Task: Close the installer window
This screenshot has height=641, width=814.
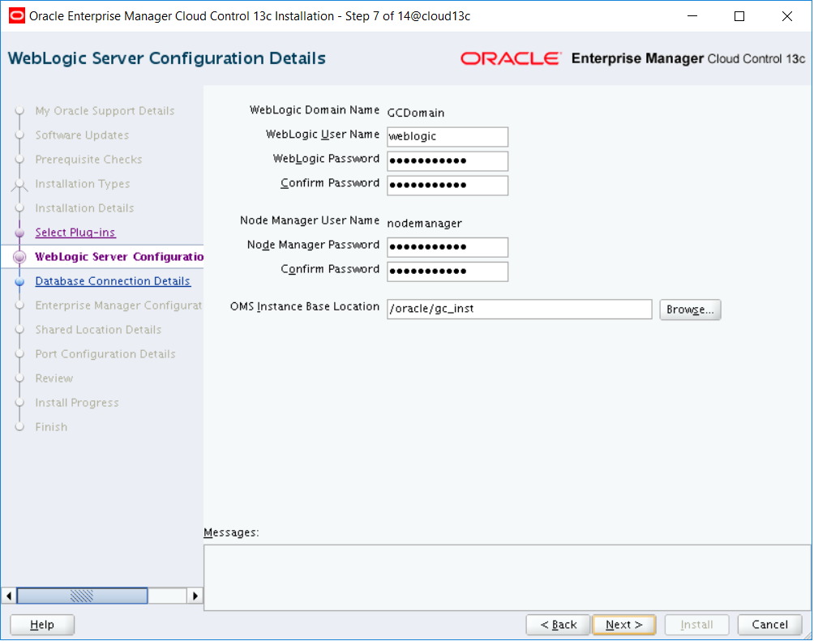Action: [x=787, y=16]
